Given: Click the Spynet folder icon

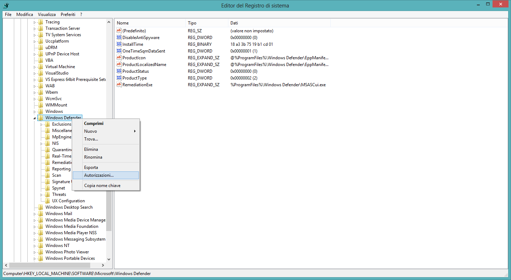Looking at the screenshot, I should [x=47, y=188].
